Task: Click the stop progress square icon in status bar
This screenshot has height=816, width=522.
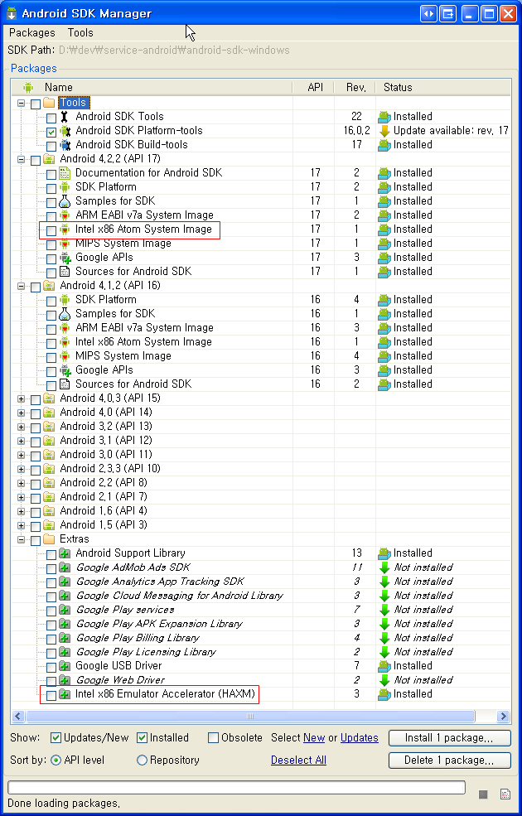Action: coord(483,794)
